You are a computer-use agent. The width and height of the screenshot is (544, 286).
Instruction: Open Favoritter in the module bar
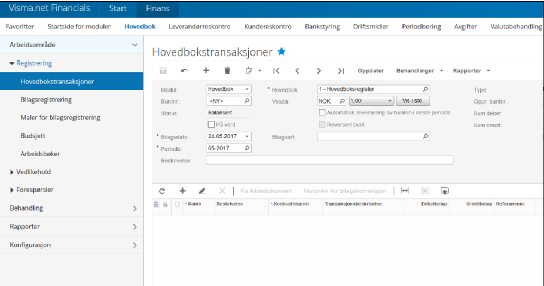20,26
